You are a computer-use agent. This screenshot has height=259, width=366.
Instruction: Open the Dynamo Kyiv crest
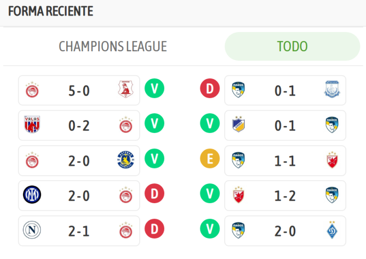(332, 230)
